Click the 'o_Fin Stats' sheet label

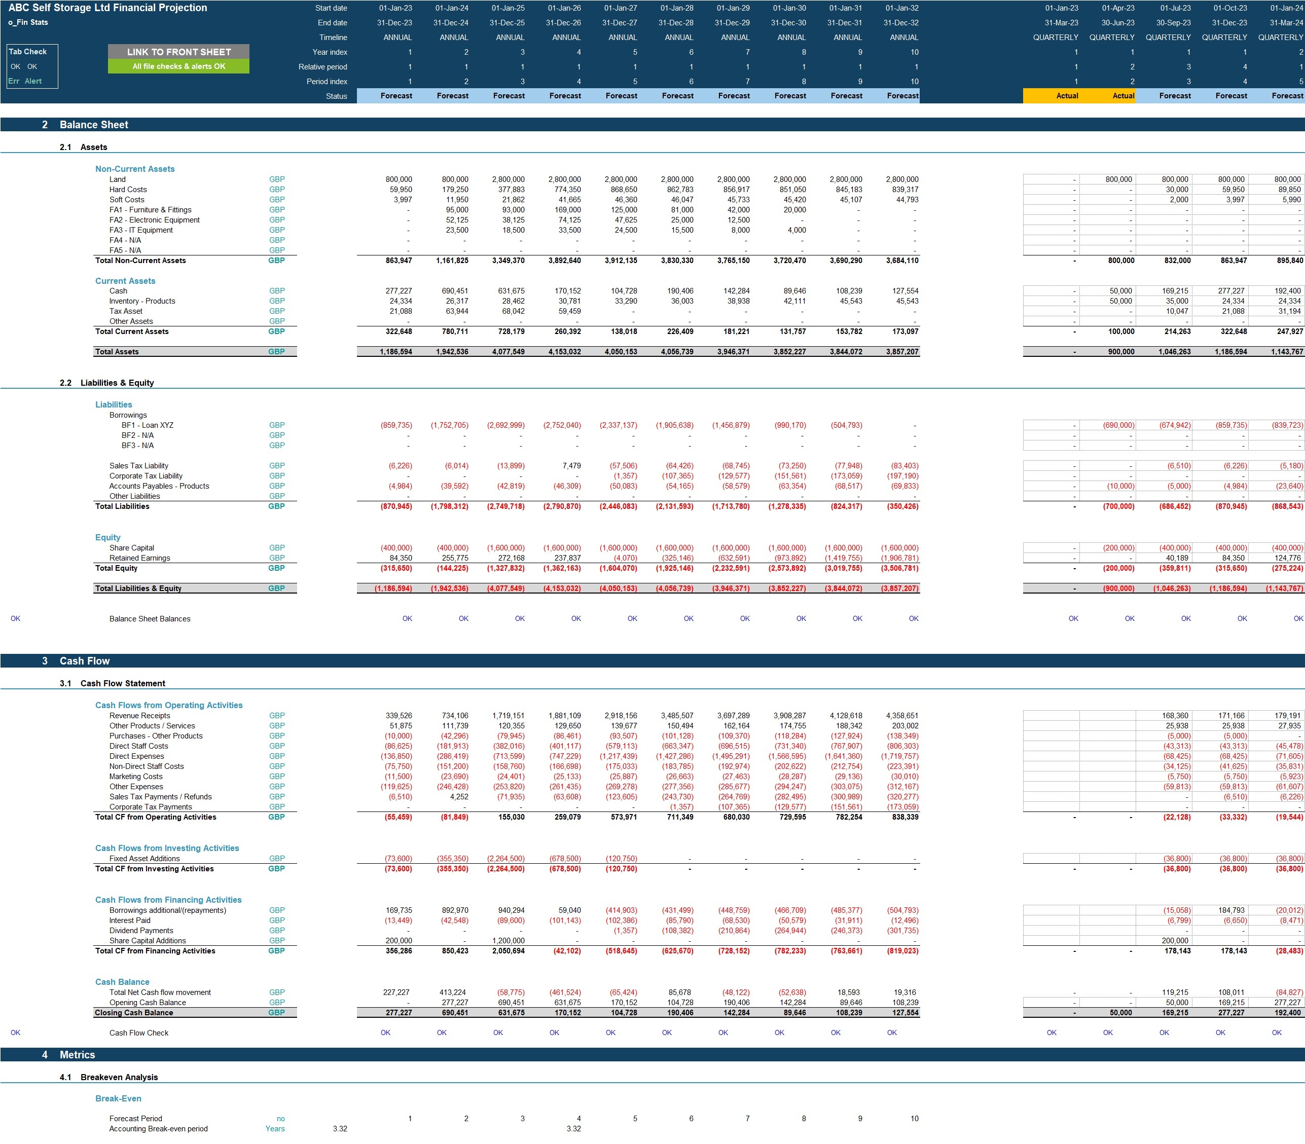(27, 22)
